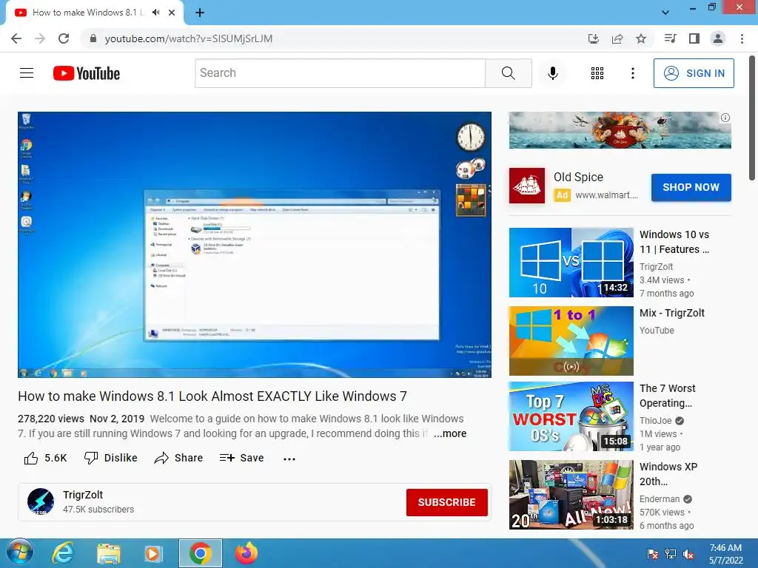View site info via the lock icon
Screen dimensions: 758x568
[x=94, y=38]
